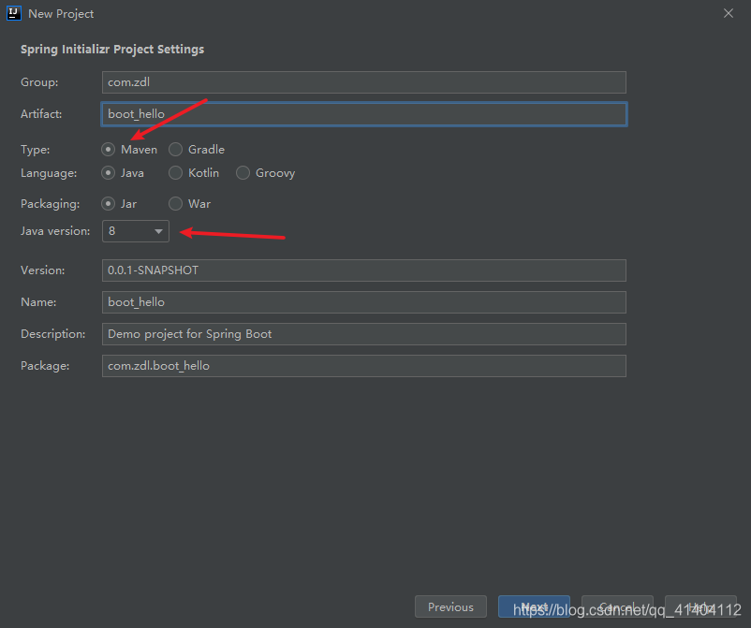Choose Groovy as the language
The image size is (751, 628).
click(265, 173)
